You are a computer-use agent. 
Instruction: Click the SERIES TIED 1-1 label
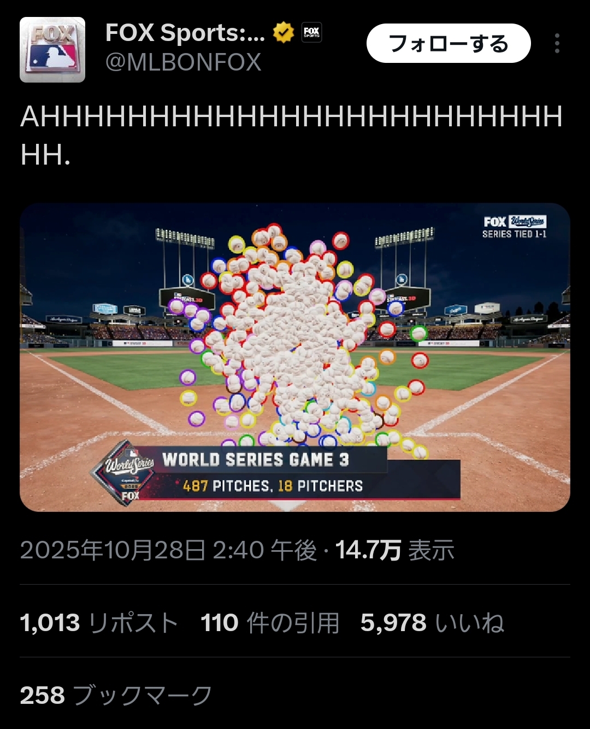point(514,234)
